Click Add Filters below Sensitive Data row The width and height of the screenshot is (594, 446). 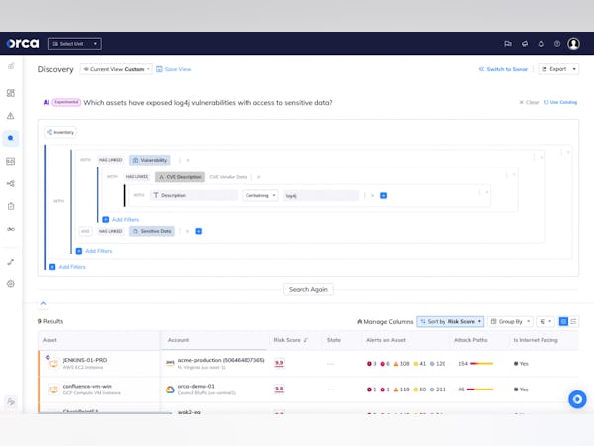coord(94,251)
